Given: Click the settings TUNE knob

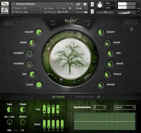Looking at the screenshot, I should (x=10, y=110).
